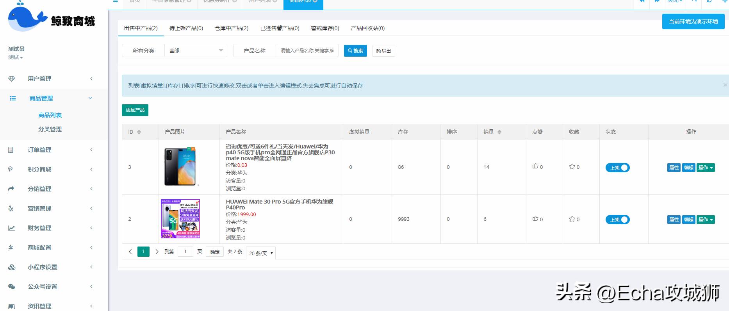The image size is (729, 311).
Task: Switch to 警戒库存(0) tab
Action: point(325,28)
